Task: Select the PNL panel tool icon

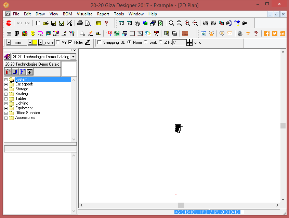Action: 40,33
